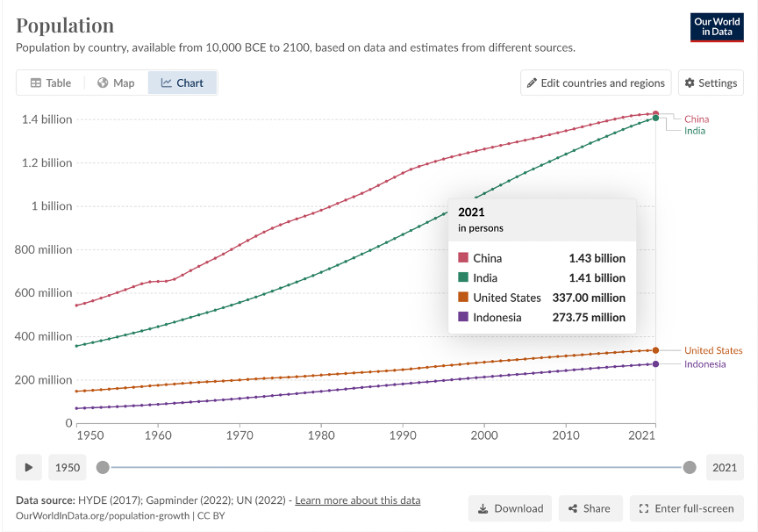The width and height of the screenshot is (758, 532).
Task: Enter full-screen mode
Action: point(686,508)
